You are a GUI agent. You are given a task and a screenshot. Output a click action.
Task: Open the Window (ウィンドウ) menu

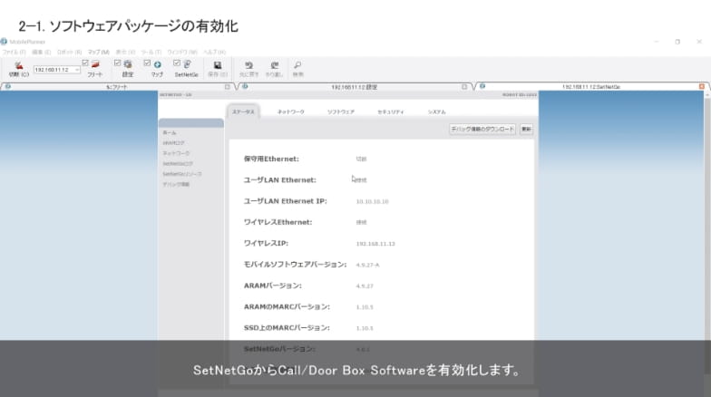tap(182, 53)
